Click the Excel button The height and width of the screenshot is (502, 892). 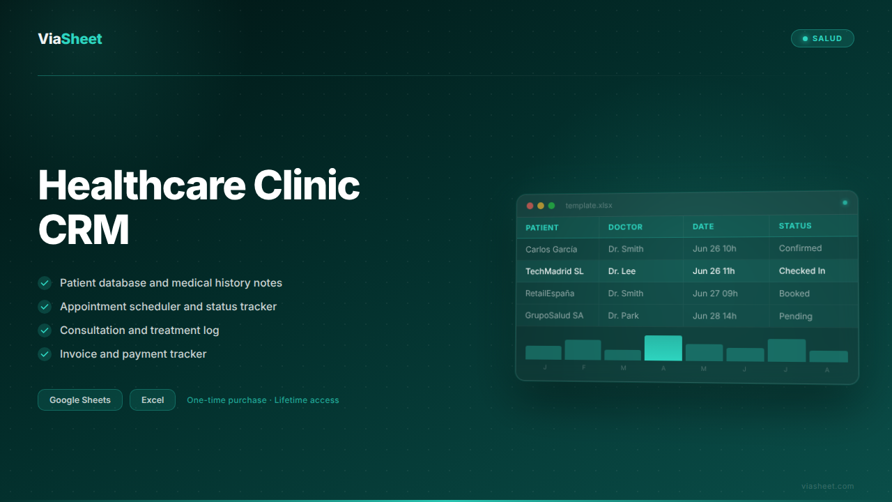click(x=153, y=400)
